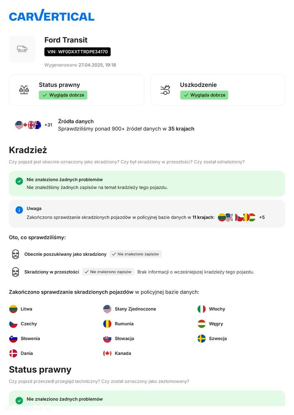Click the car damage collision icon
Screen dimensions: 294x415
coord(166,90)
